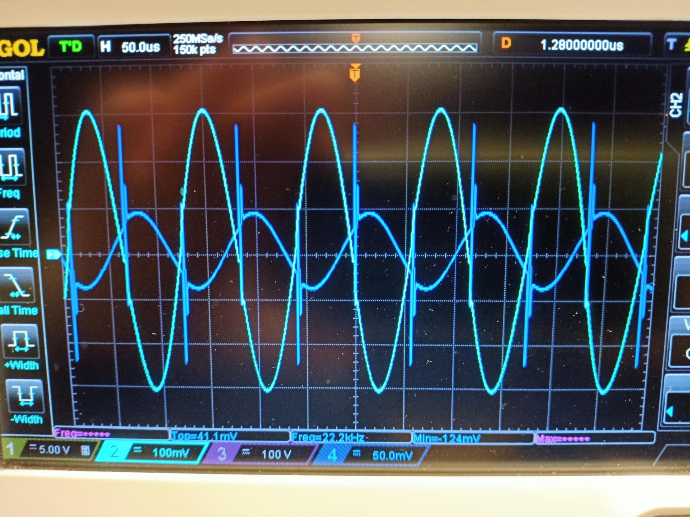Click channel 2 ground level marker
This screenshot has height=517, width=690.
(54, 254)
